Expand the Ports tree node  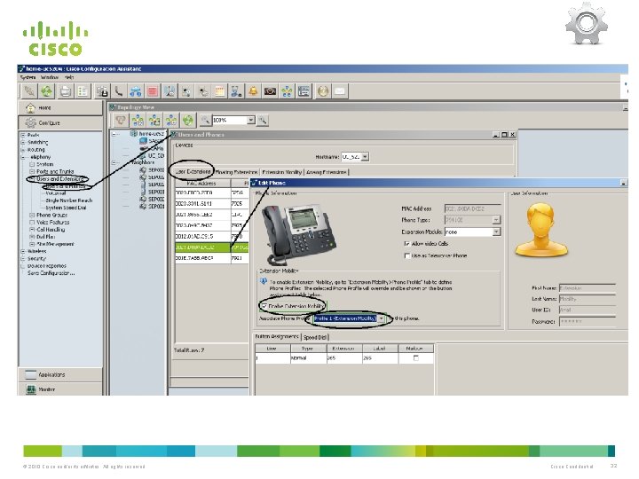tap(23, 135)
